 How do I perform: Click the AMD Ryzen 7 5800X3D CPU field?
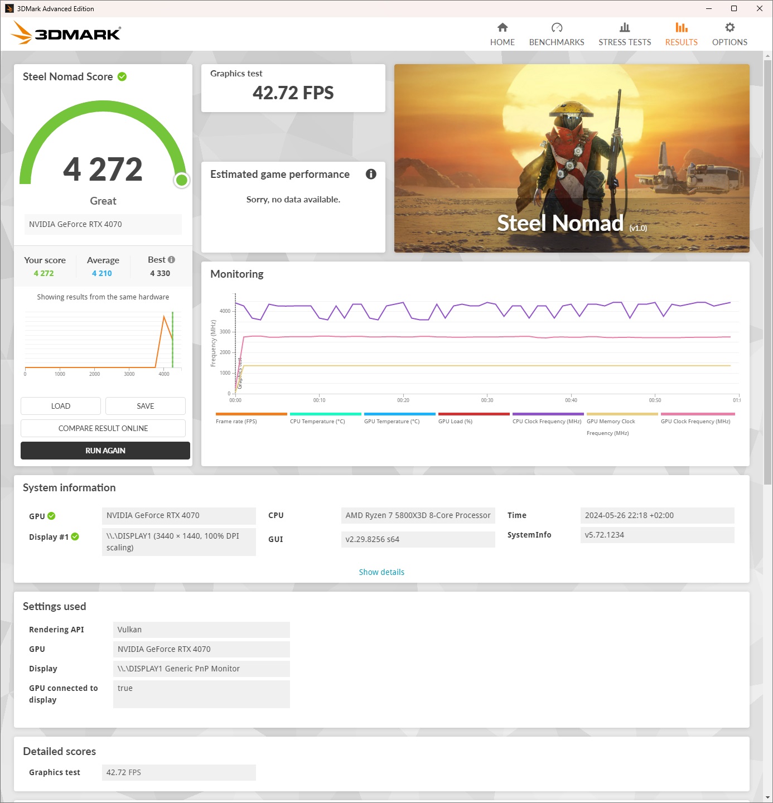pos(418,515)
